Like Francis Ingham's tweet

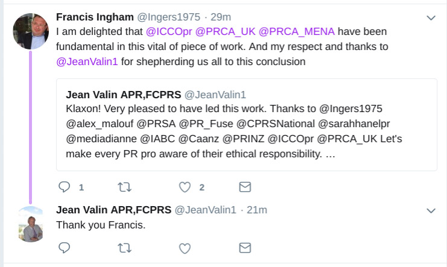tap(185, 187)
